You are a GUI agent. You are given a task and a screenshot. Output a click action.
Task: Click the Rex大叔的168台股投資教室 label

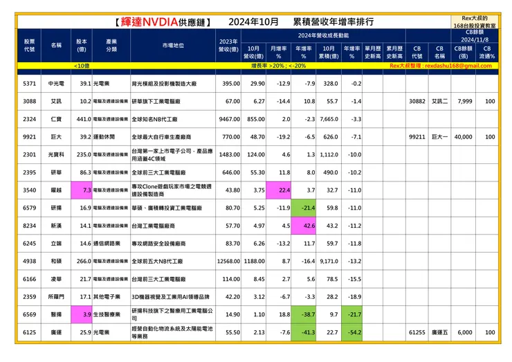point(475,22)
